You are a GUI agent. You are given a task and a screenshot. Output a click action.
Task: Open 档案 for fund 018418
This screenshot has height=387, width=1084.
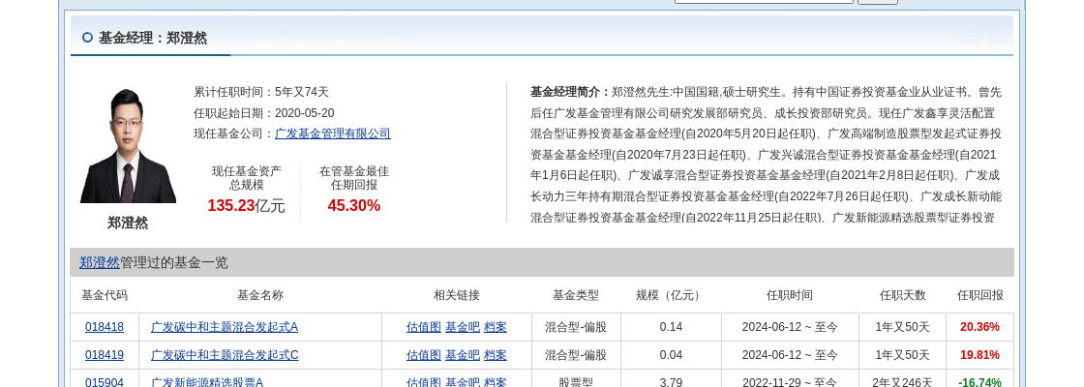click(495, 327)
